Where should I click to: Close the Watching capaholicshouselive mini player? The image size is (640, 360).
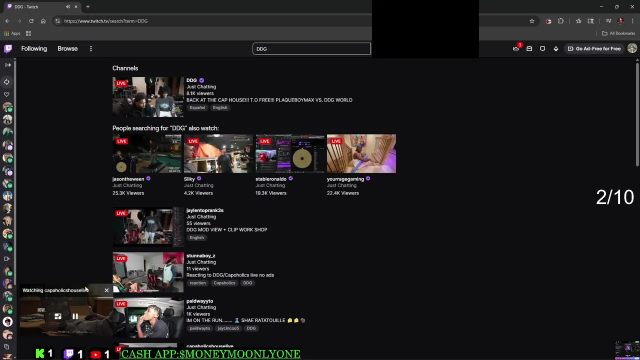coord(106,290)
